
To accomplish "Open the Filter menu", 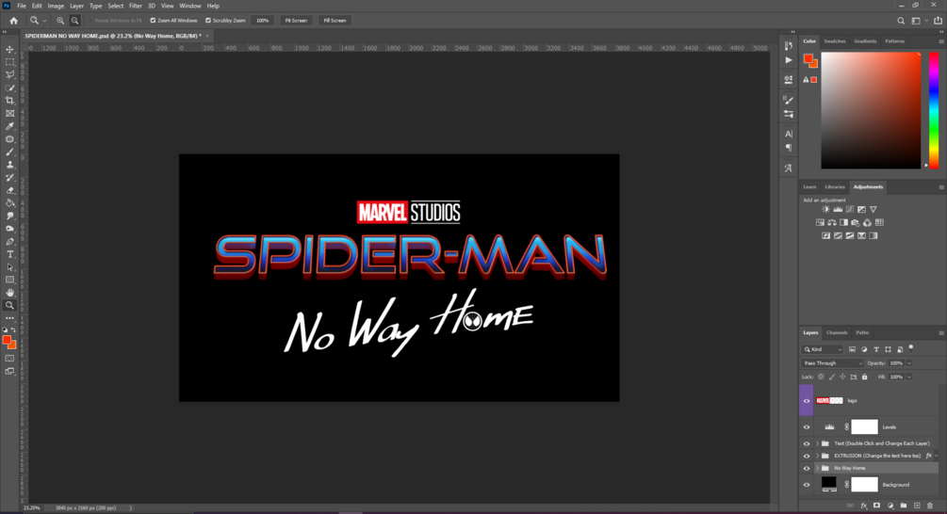I will tap(136, 6).
